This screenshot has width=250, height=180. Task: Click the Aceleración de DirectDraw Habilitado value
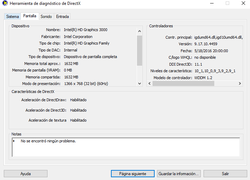(78, 100)
